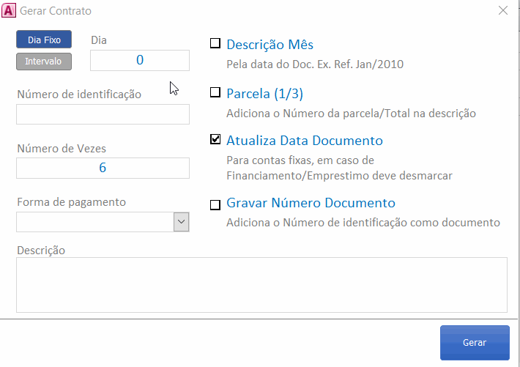Click the Gerar Contrato window title

tap(56, 11)
